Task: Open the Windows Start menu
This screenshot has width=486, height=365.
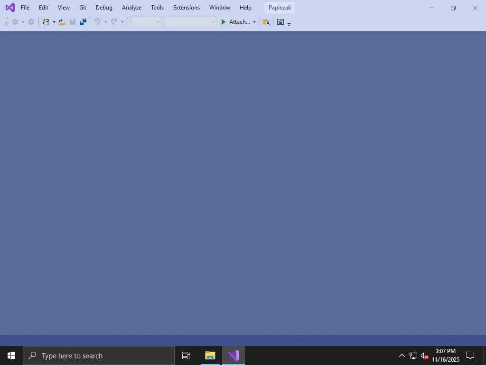Action: click(11, 355)
